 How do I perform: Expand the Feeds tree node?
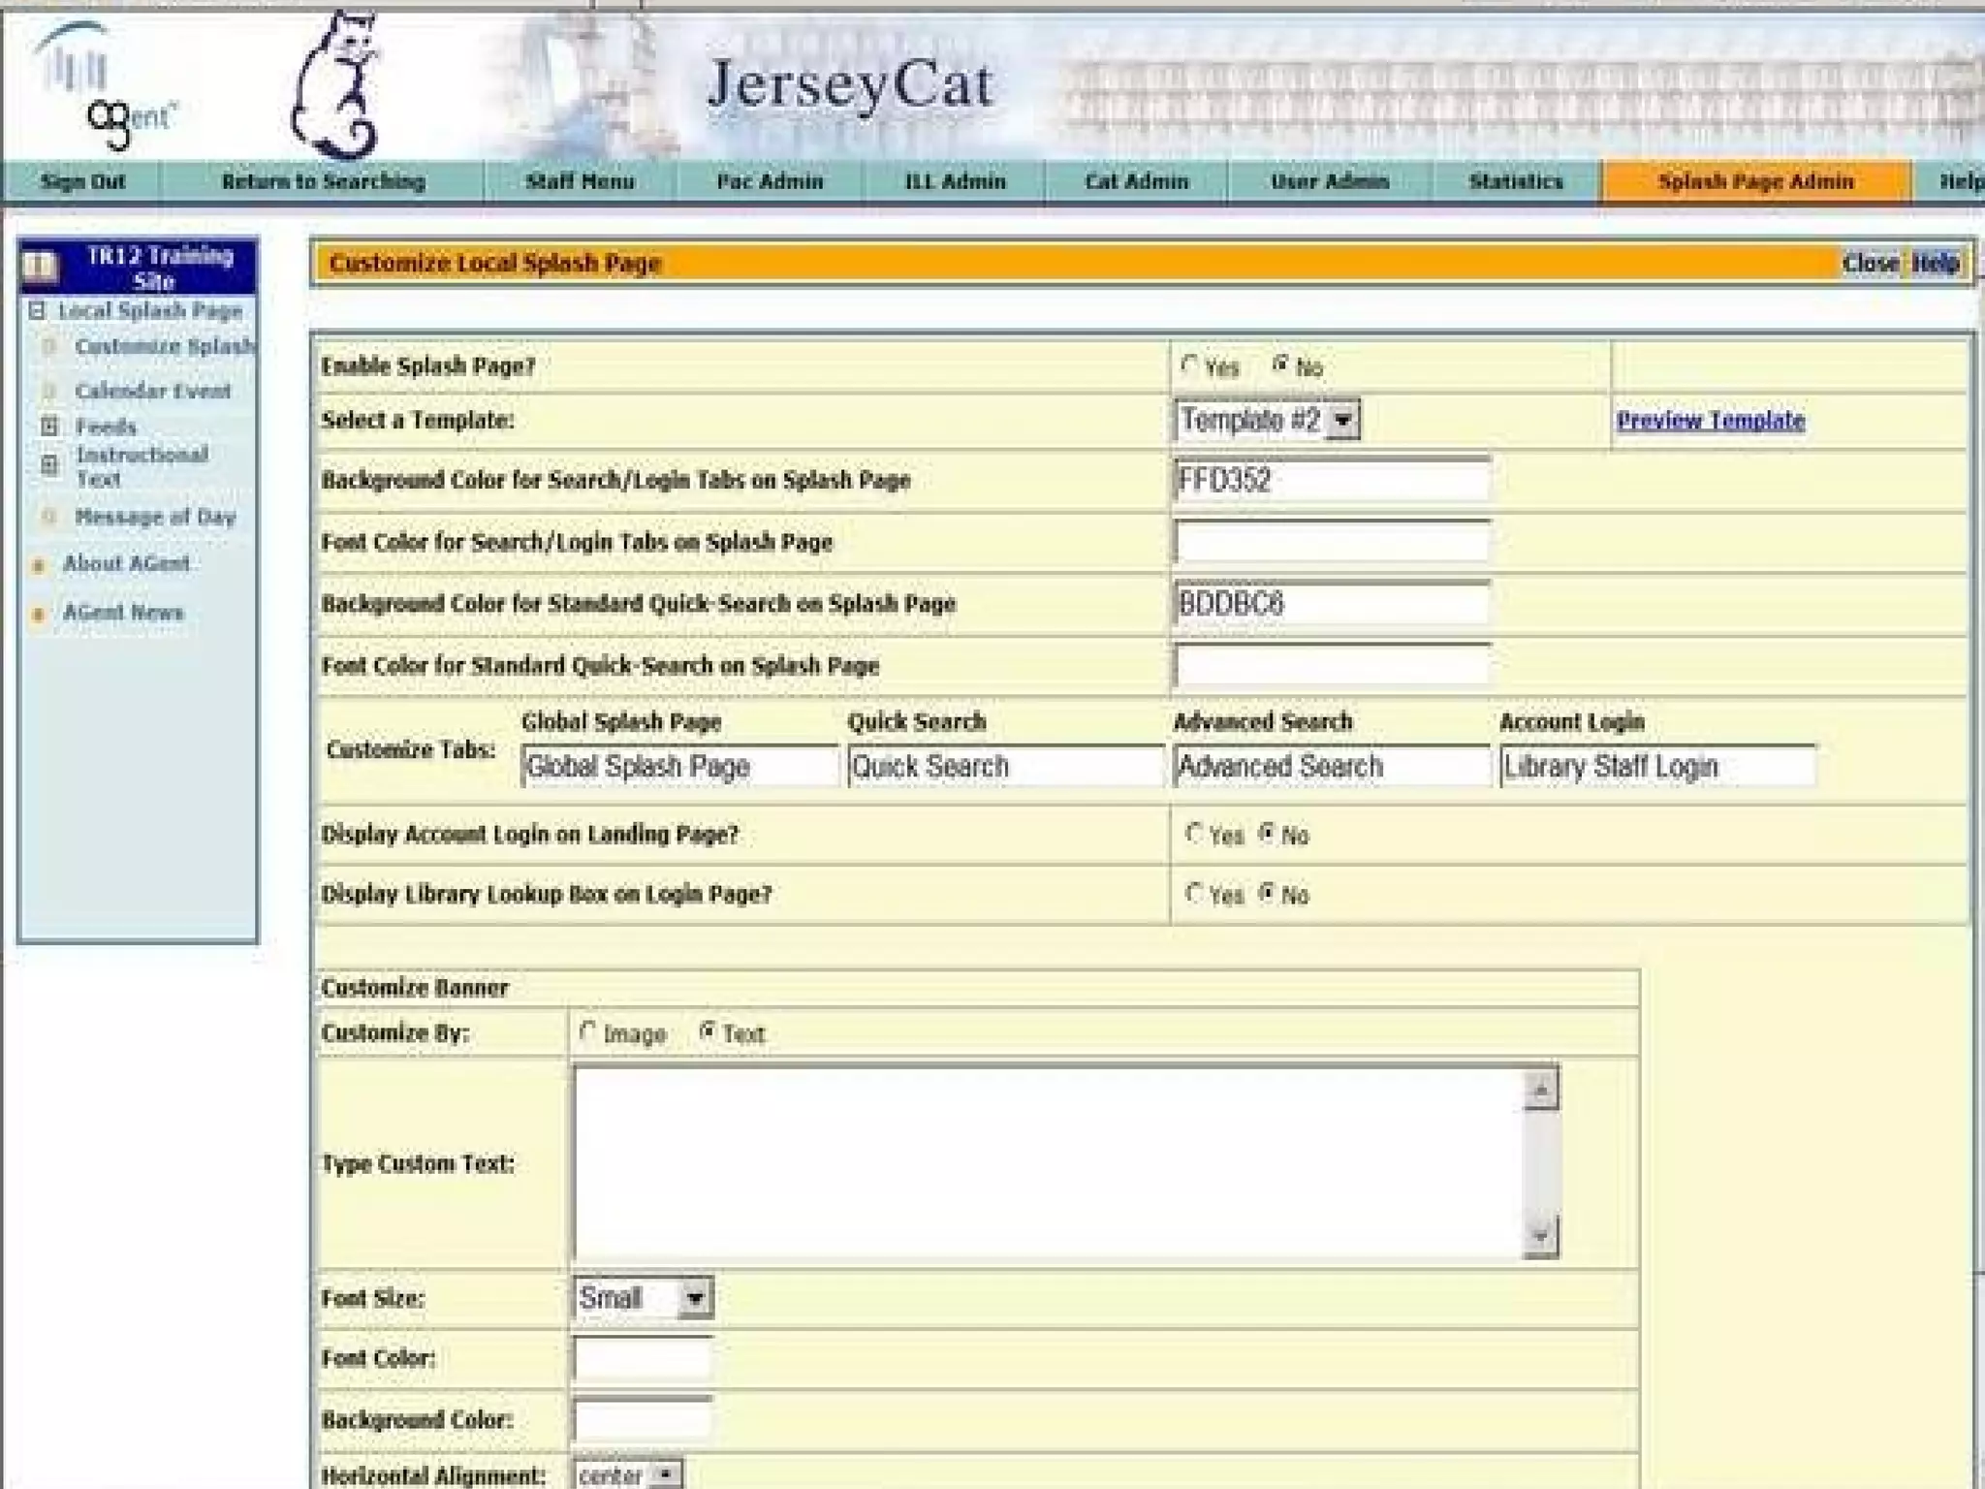point(49,427)
